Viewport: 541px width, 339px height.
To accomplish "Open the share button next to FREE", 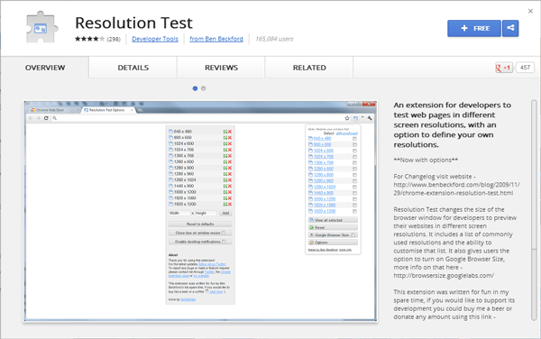I will point(510,28).
